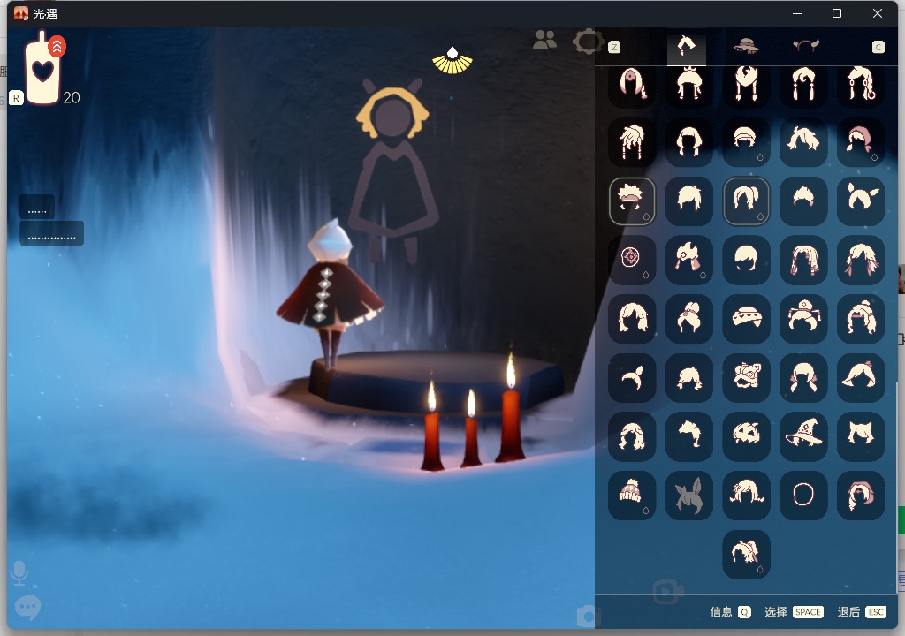
Task: Select the empty circle bald option
Action: (803, 496)
